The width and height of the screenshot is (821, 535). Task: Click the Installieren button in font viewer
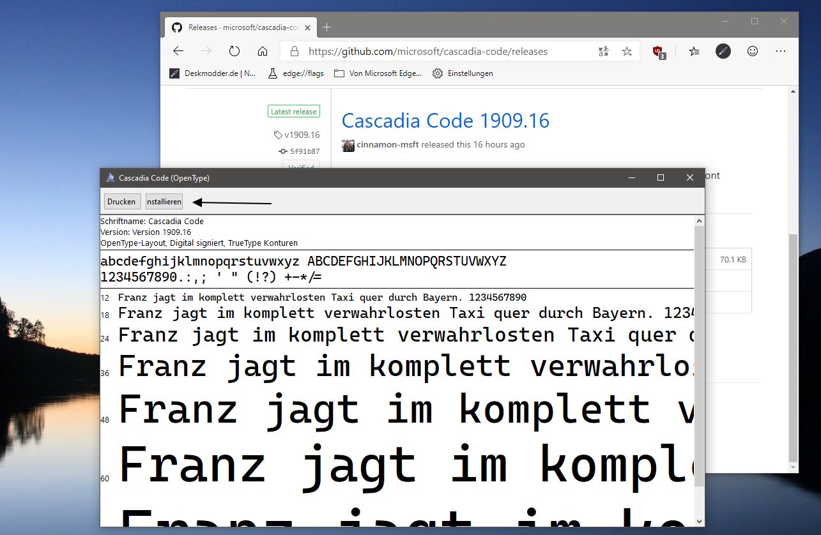[x=164, y=202]
